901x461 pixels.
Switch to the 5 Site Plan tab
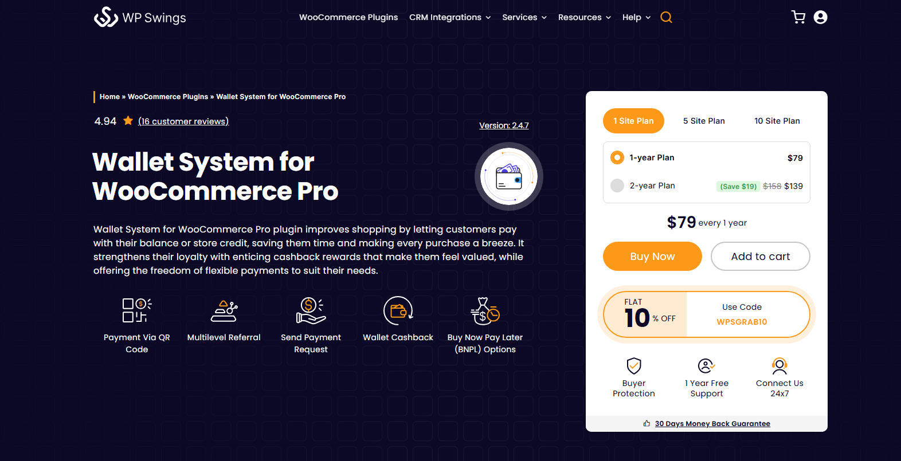pyautogui.click(x=704, y=121)
